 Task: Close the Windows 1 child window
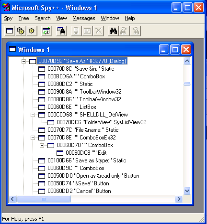click(x=186, y=50)
